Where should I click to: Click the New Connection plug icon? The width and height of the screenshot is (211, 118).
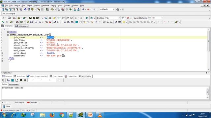[x=83, y=10]
